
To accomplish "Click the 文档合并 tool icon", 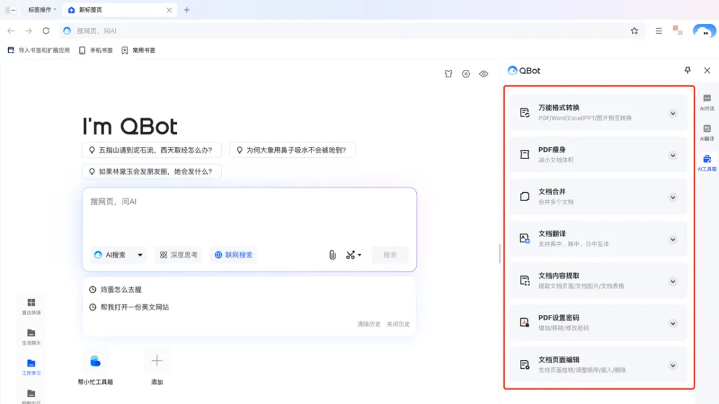I will point(525,197).
